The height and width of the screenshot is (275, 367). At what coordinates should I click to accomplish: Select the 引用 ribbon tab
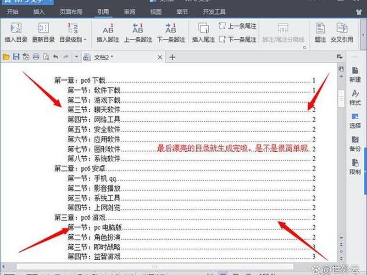click(103, 11)
